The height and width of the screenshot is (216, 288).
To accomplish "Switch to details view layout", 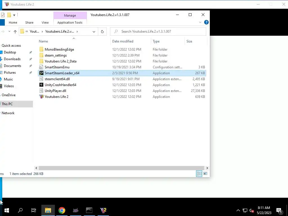I will tap(199, 174).
